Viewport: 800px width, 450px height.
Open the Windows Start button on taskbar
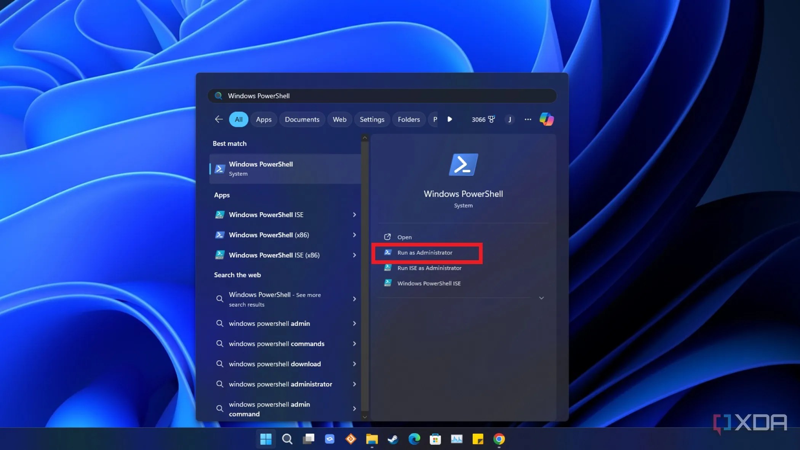266,439
